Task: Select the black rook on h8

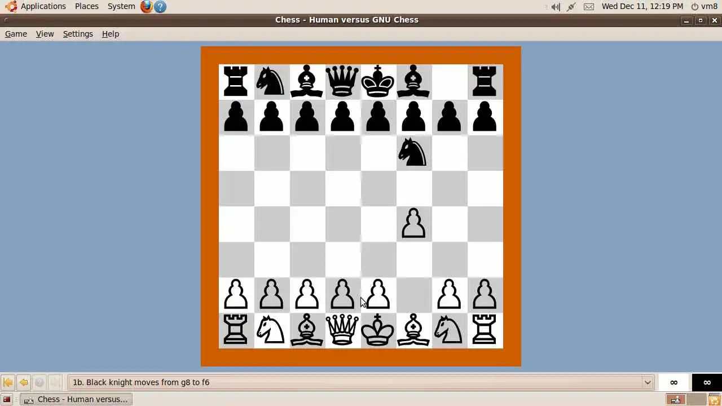Action: coord(485,82)
